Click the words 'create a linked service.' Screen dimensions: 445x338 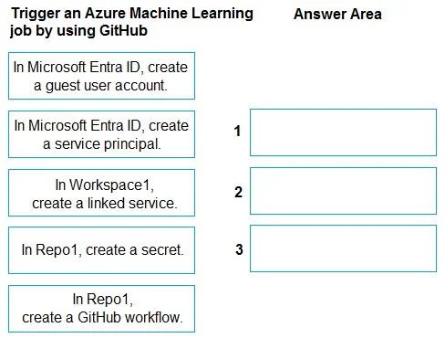105,203
